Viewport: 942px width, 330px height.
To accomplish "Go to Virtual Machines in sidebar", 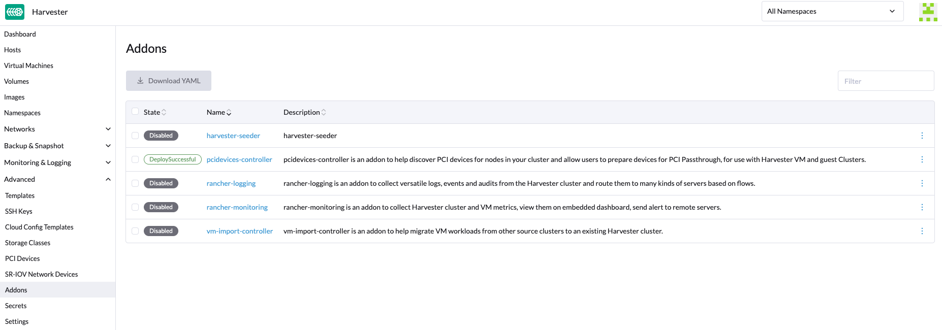I will click(28, 65).
